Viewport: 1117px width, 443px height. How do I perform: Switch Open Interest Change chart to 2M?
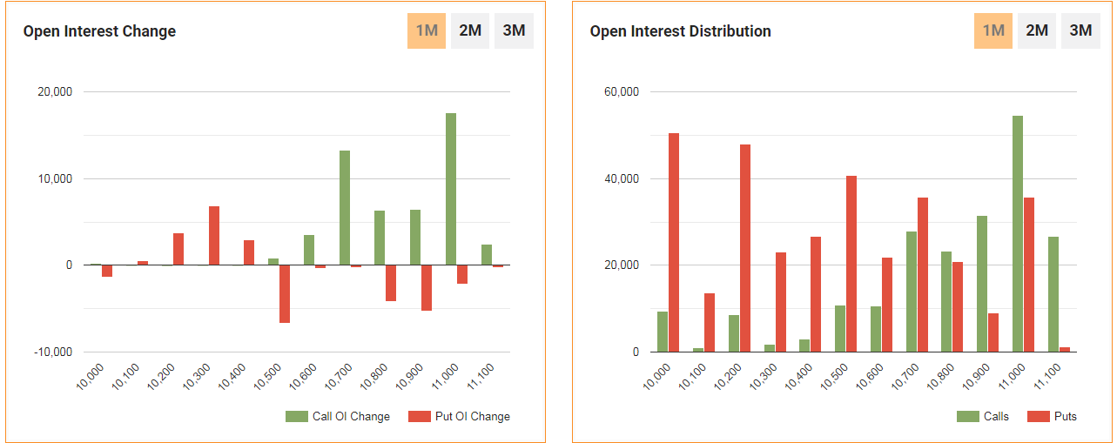pos(470,30)
